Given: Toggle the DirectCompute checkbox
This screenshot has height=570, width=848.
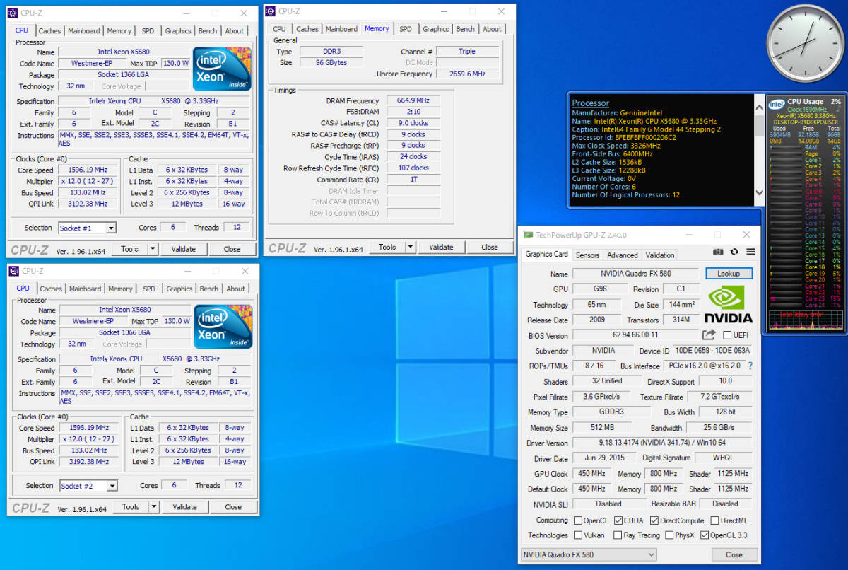Looking at the screenshot, I should (x=654, y=520).
